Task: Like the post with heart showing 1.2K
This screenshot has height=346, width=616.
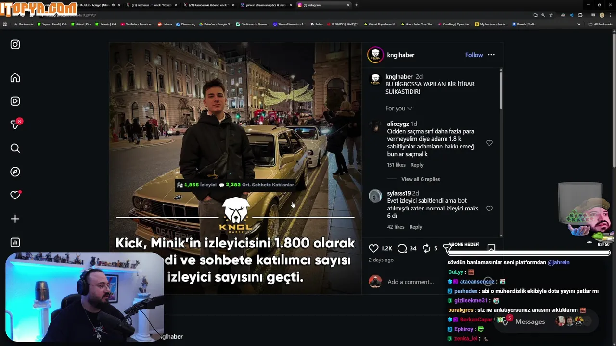Action: (374, 248)
